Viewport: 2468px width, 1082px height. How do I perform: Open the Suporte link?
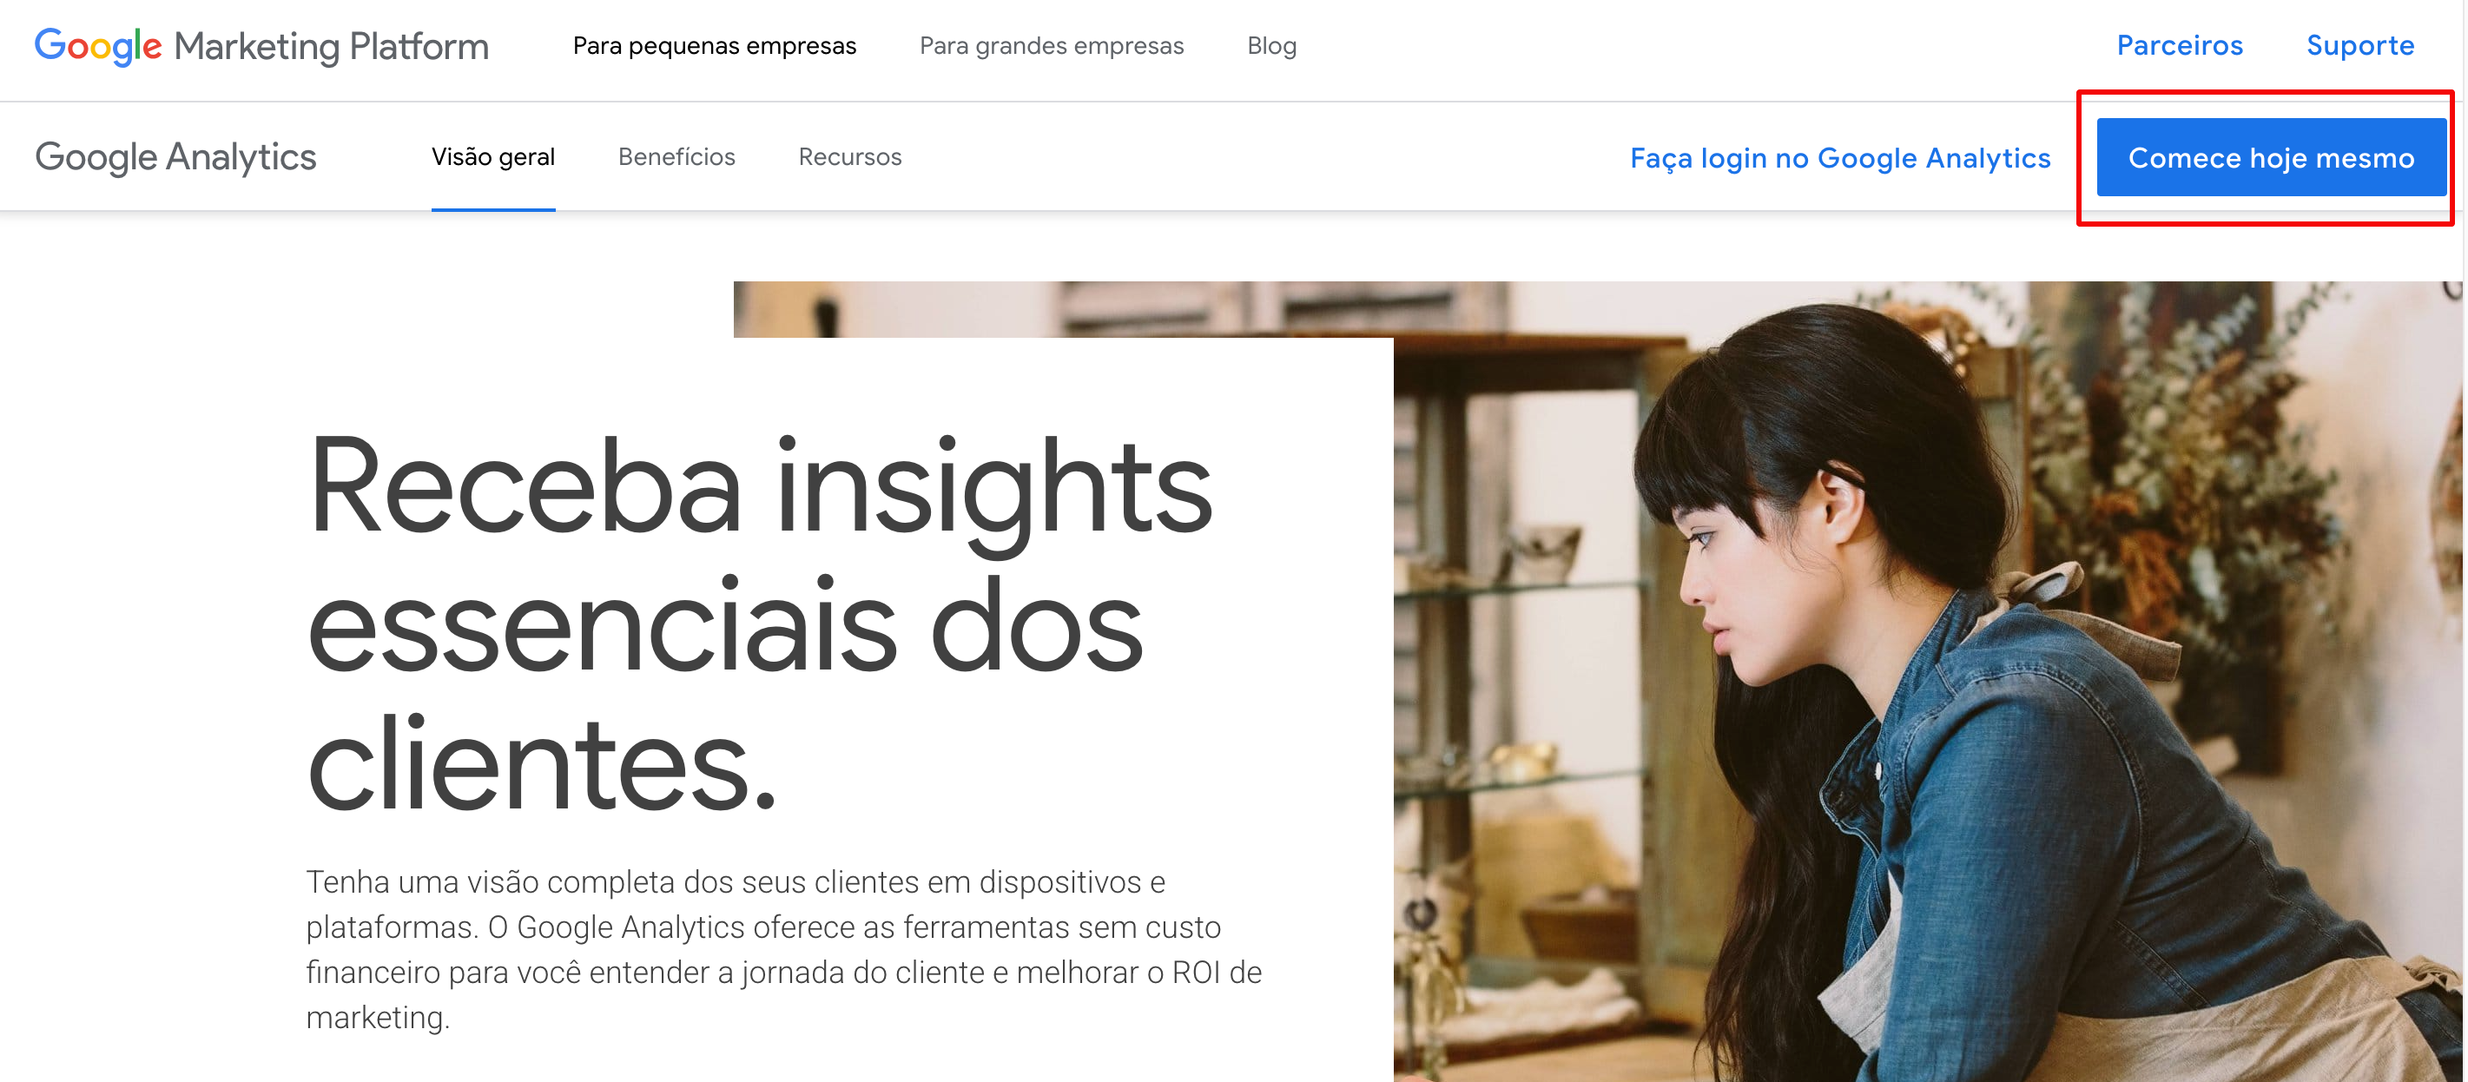2359,45
